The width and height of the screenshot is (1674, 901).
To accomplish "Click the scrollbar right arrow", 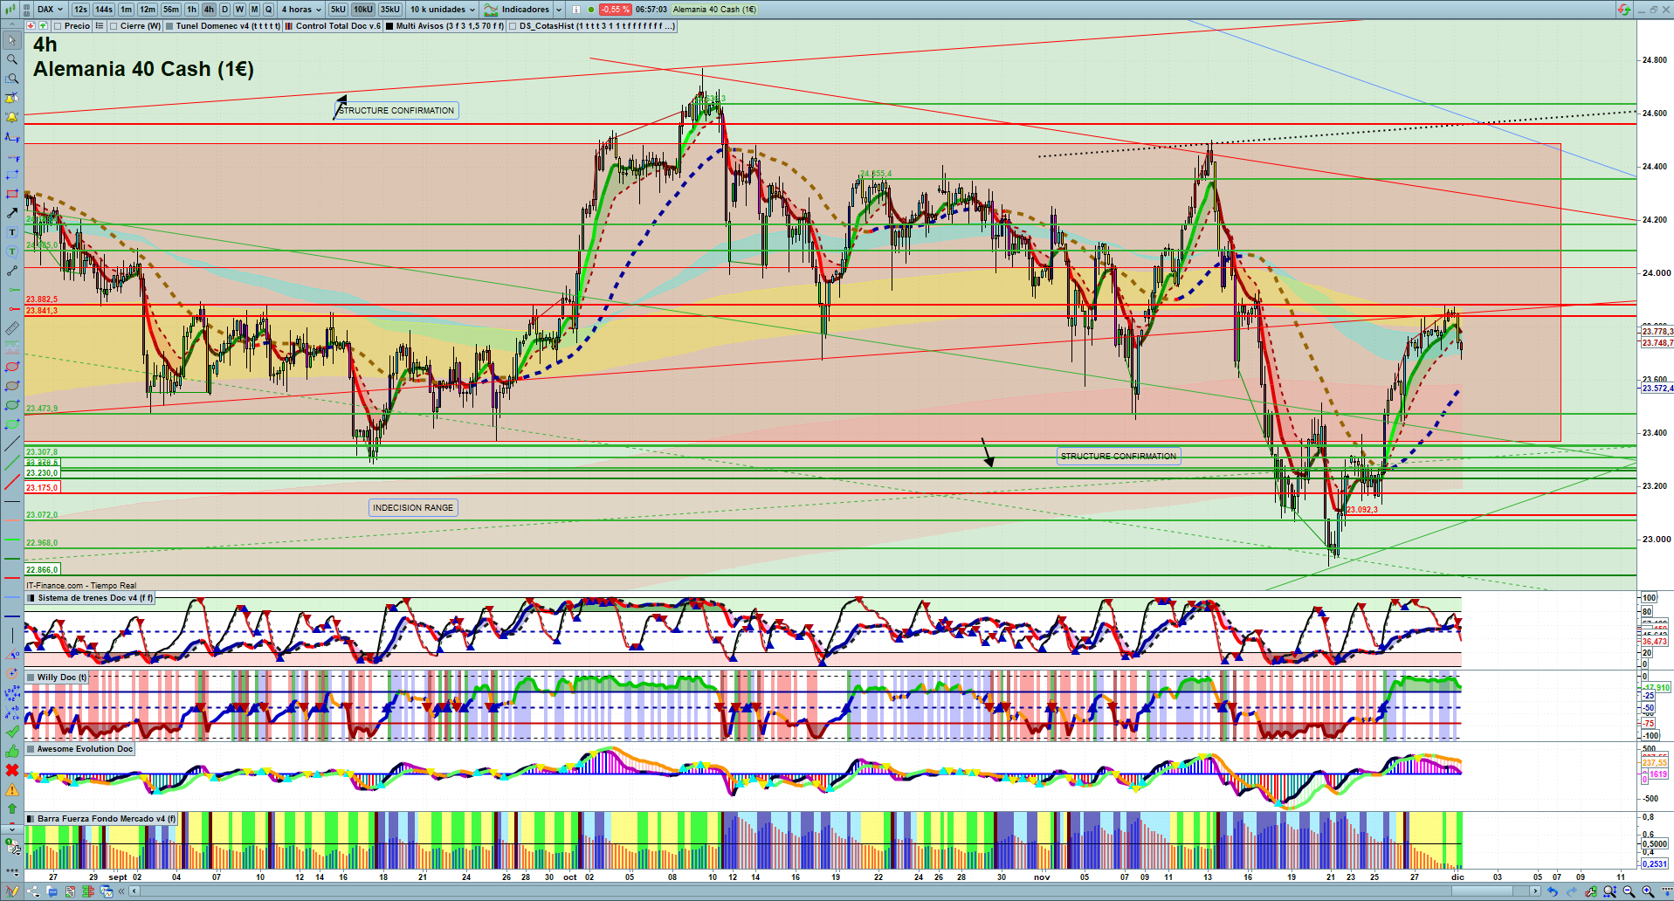I will coord(1536,891).
